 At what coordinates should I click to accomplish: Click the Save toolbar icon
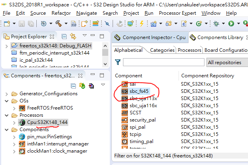pyautogui.click(x=22, y=24)
